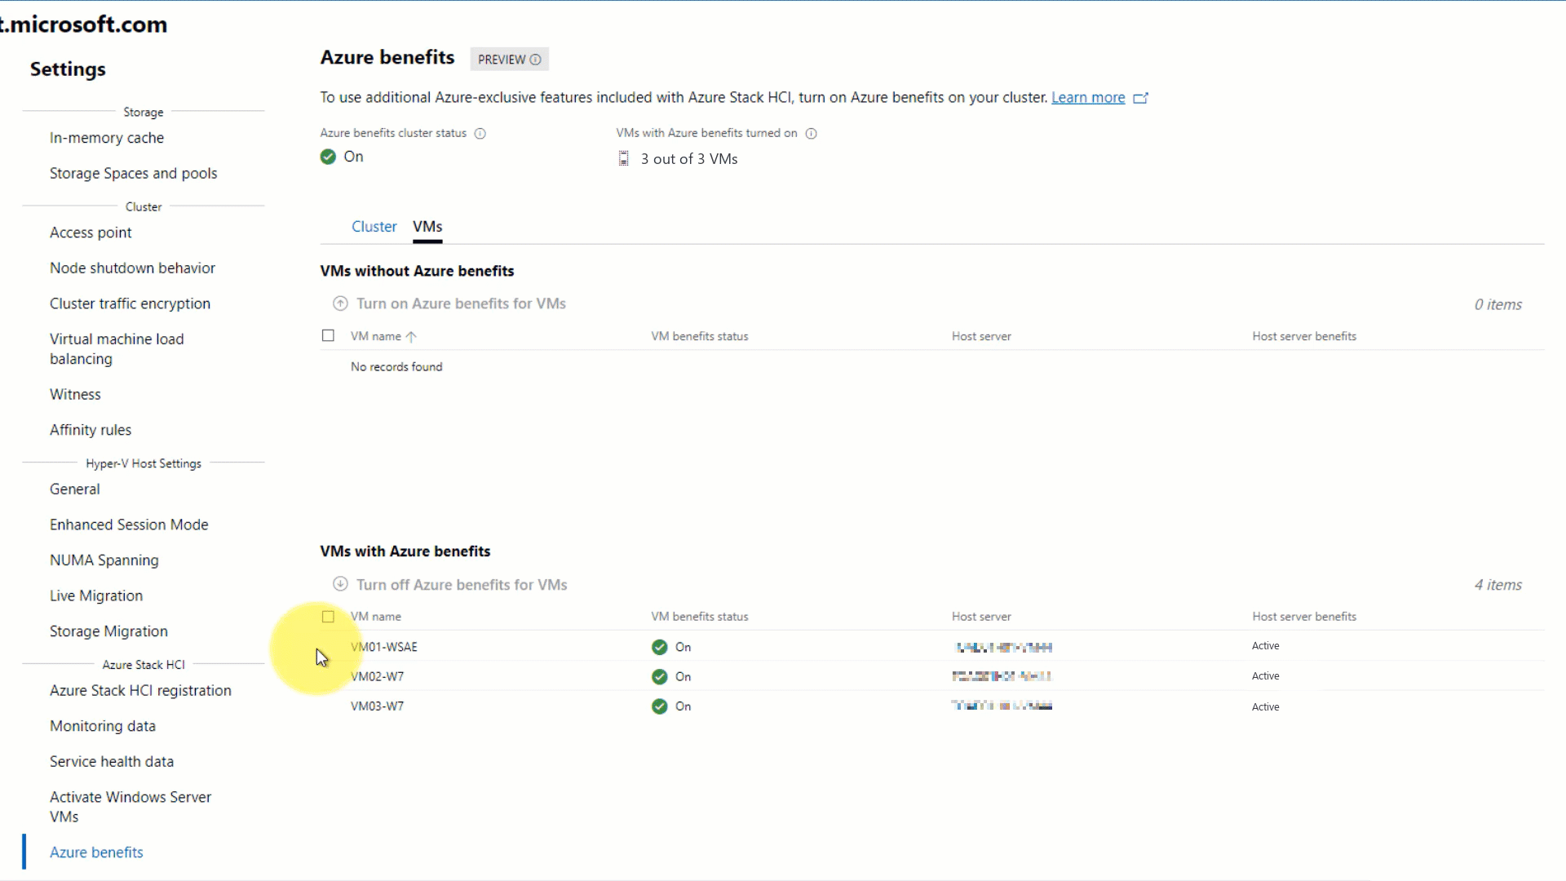The image size is (1566, 881).
Task: Expand the Cluster section in sidebar
Action: [x=143, y=206]
